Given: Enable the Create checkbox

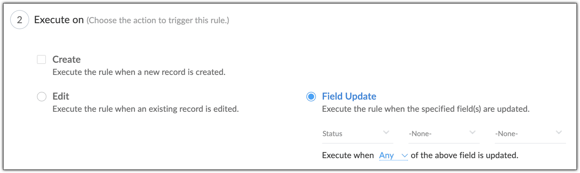Looking at the screenshot, I should point(41,59).
